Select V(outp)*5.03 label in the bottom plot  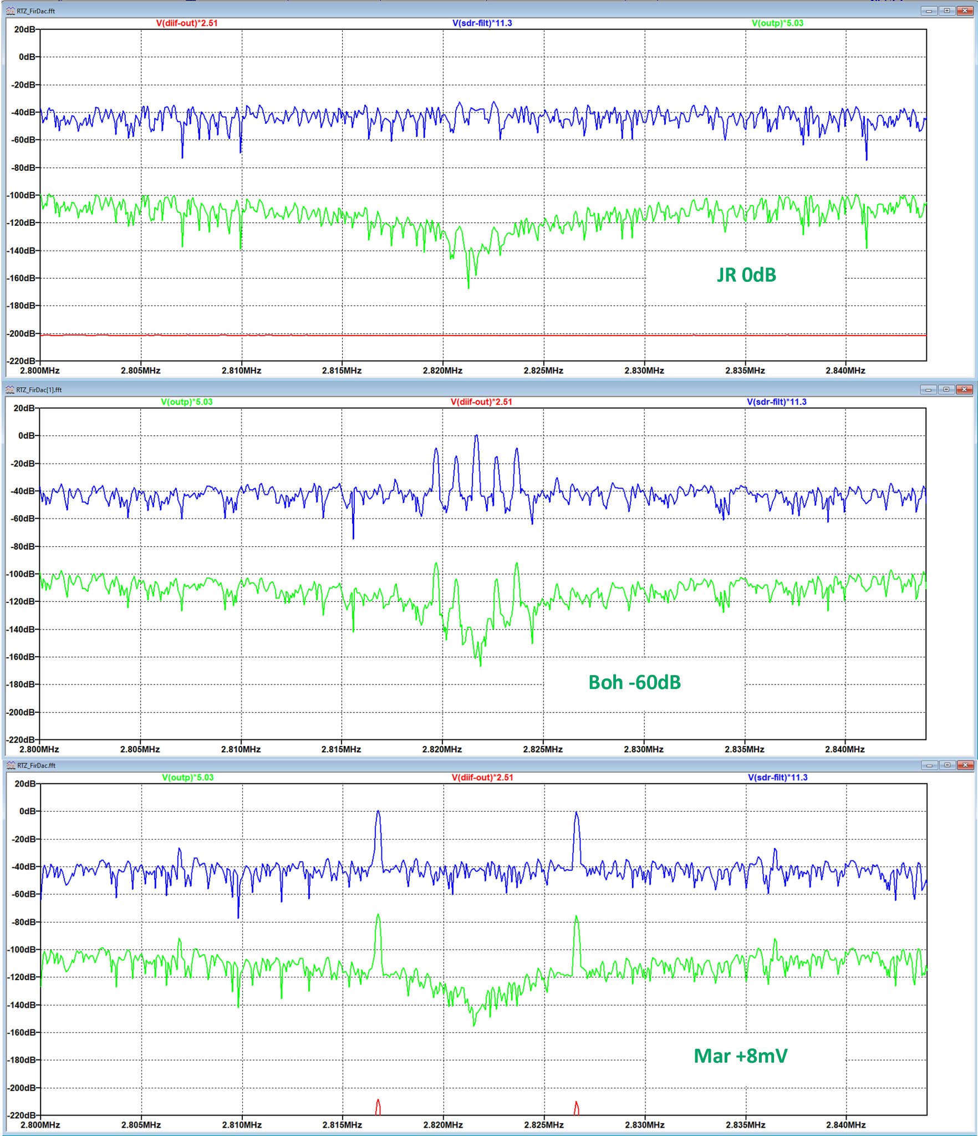coord(187,778)
